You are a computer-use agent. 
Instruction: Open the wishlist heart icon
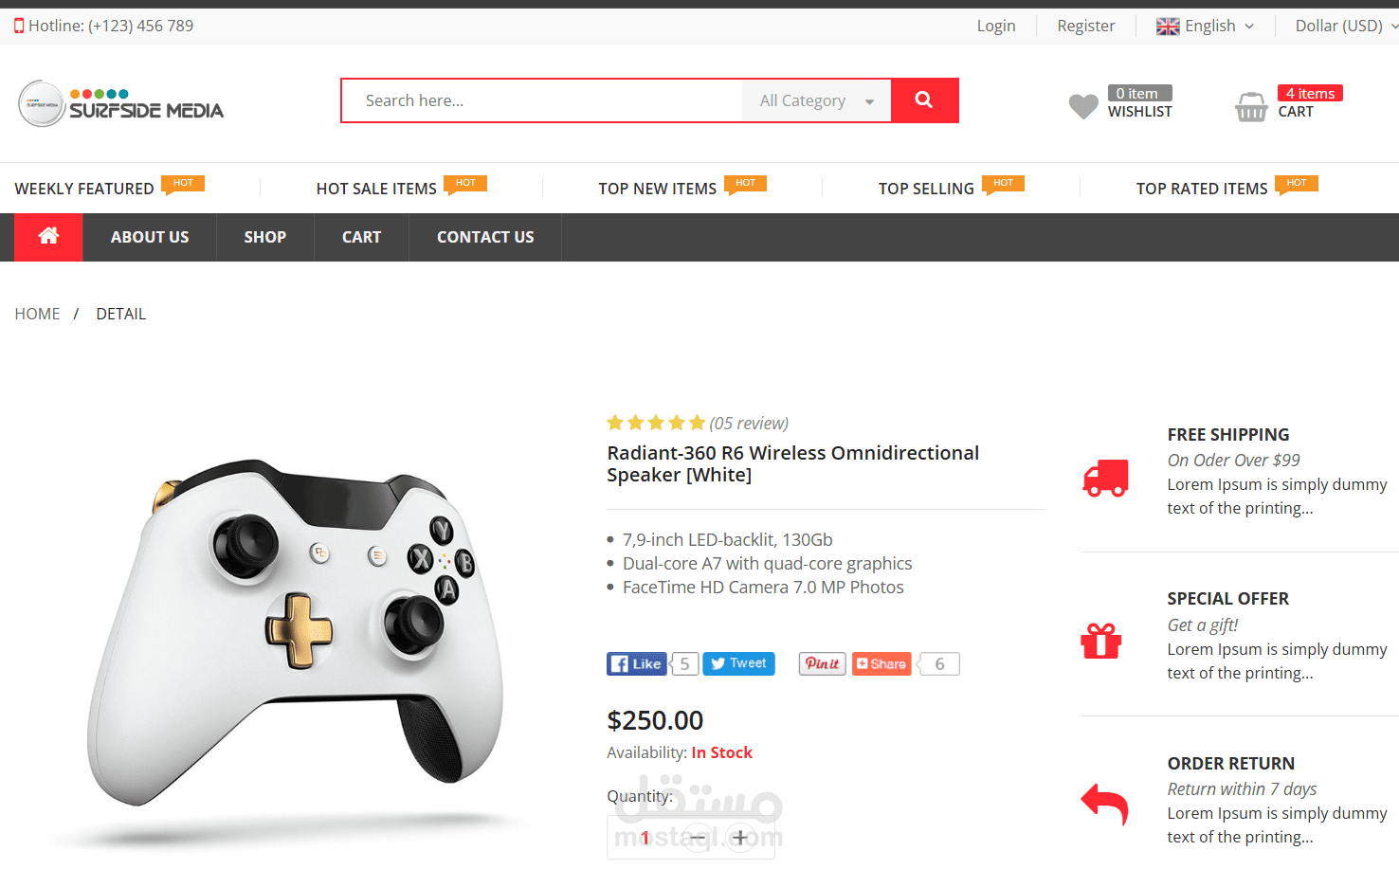(1083, 106)
